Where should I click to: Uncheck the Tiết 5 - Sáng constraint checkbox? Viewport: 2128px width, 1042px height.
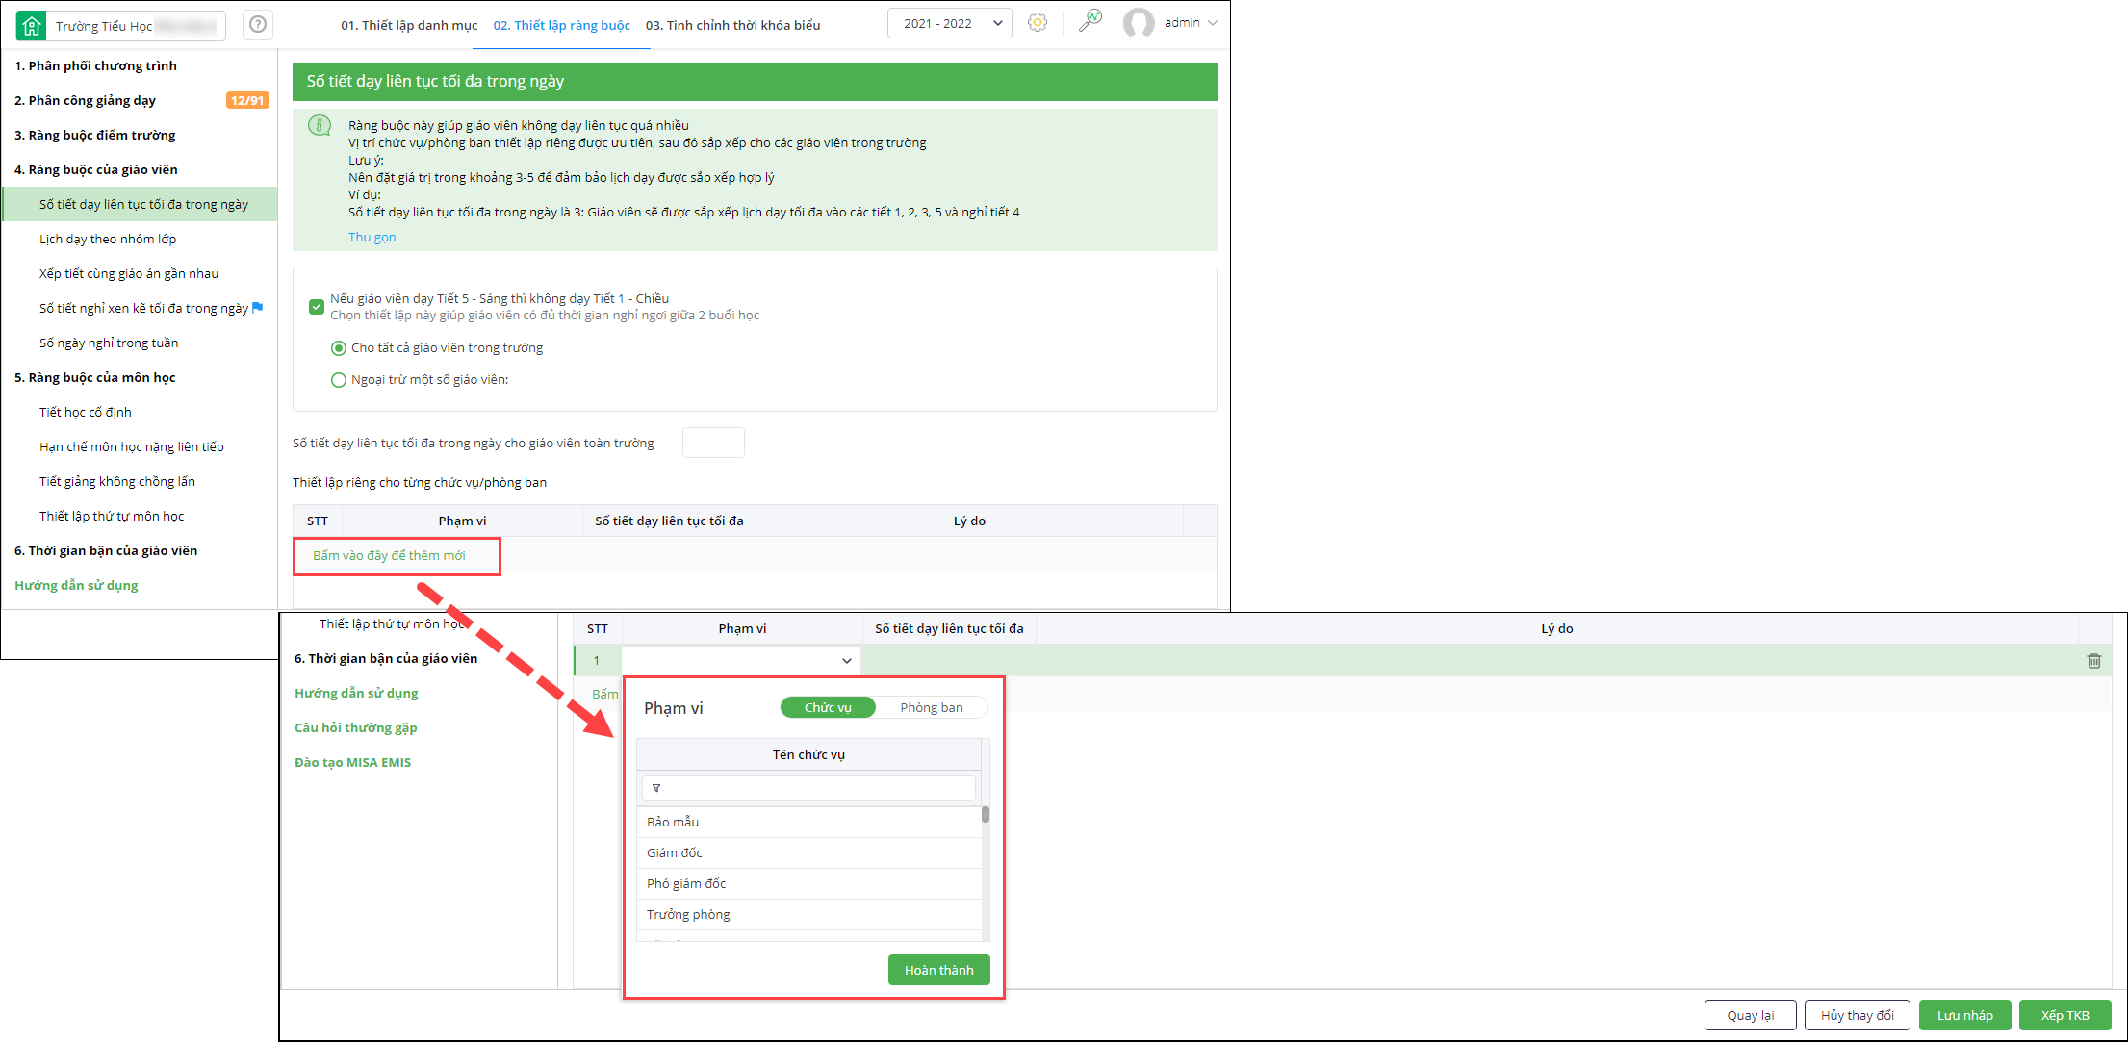316,307
